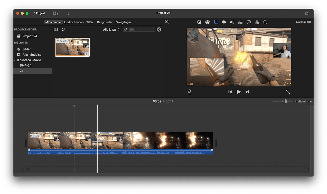Viewport: 327px width, 194px height.
Task: Switch to the Övergångar tab
Action: pos(123,22)
